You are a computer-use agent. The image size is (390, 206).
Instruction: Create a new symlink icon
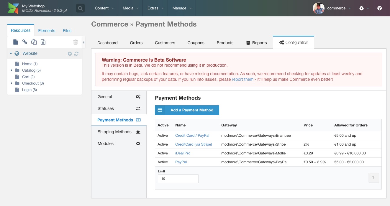click(x=34, y=42)
